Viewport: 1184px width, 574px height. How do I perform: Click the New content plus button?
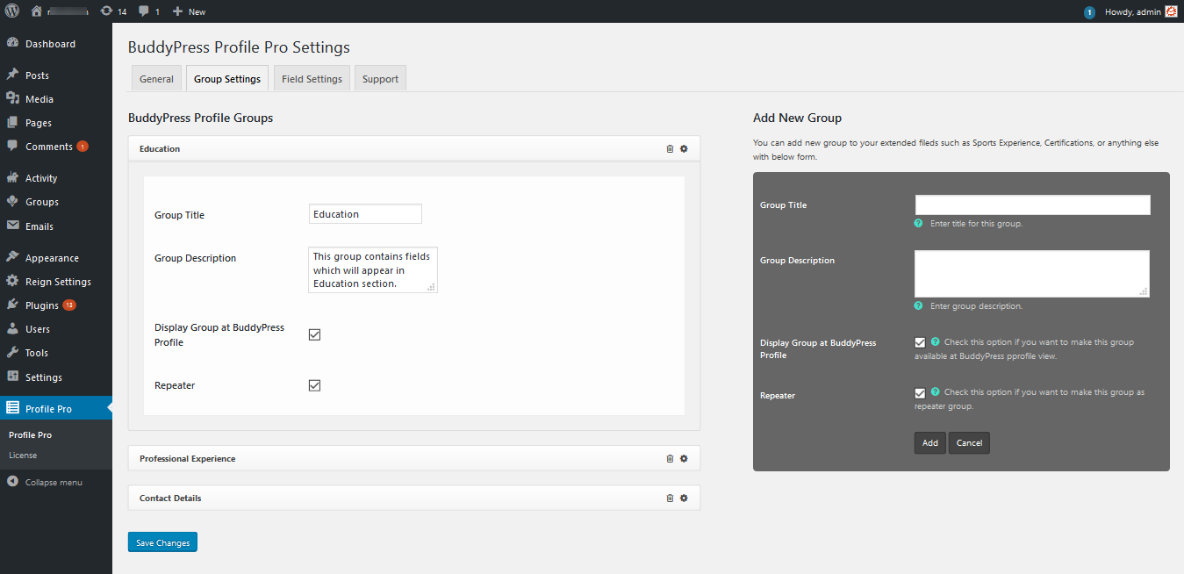[x=189, y=11]
